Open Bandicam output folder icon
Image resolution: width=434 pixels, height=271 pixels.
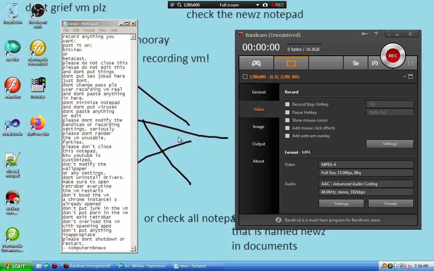356,63
